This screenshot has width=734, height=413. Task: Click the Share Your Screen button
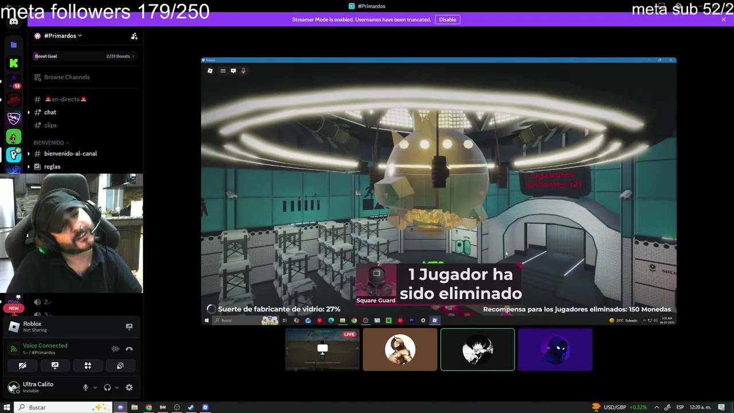click(55, 365)
